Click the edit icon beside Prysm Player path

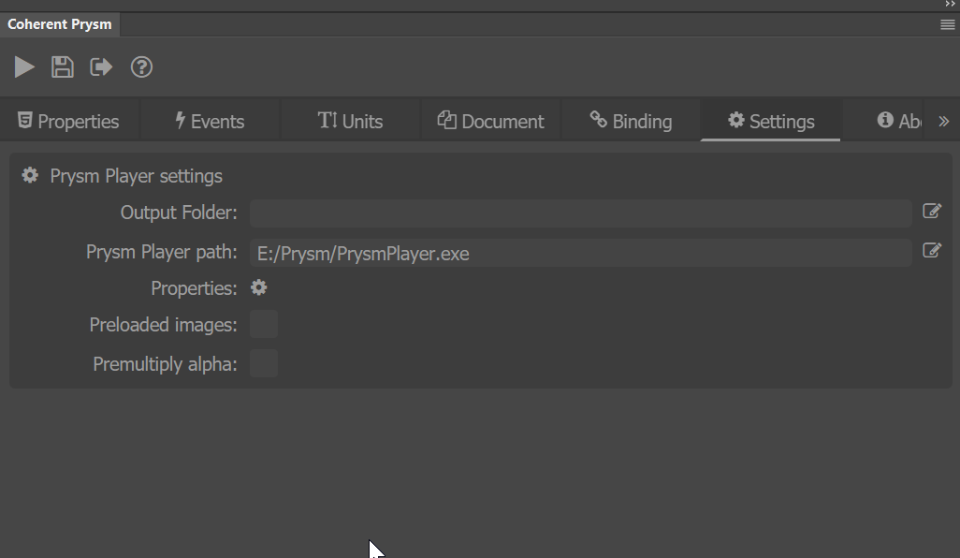pyautogui.click(x=932, y=251)
